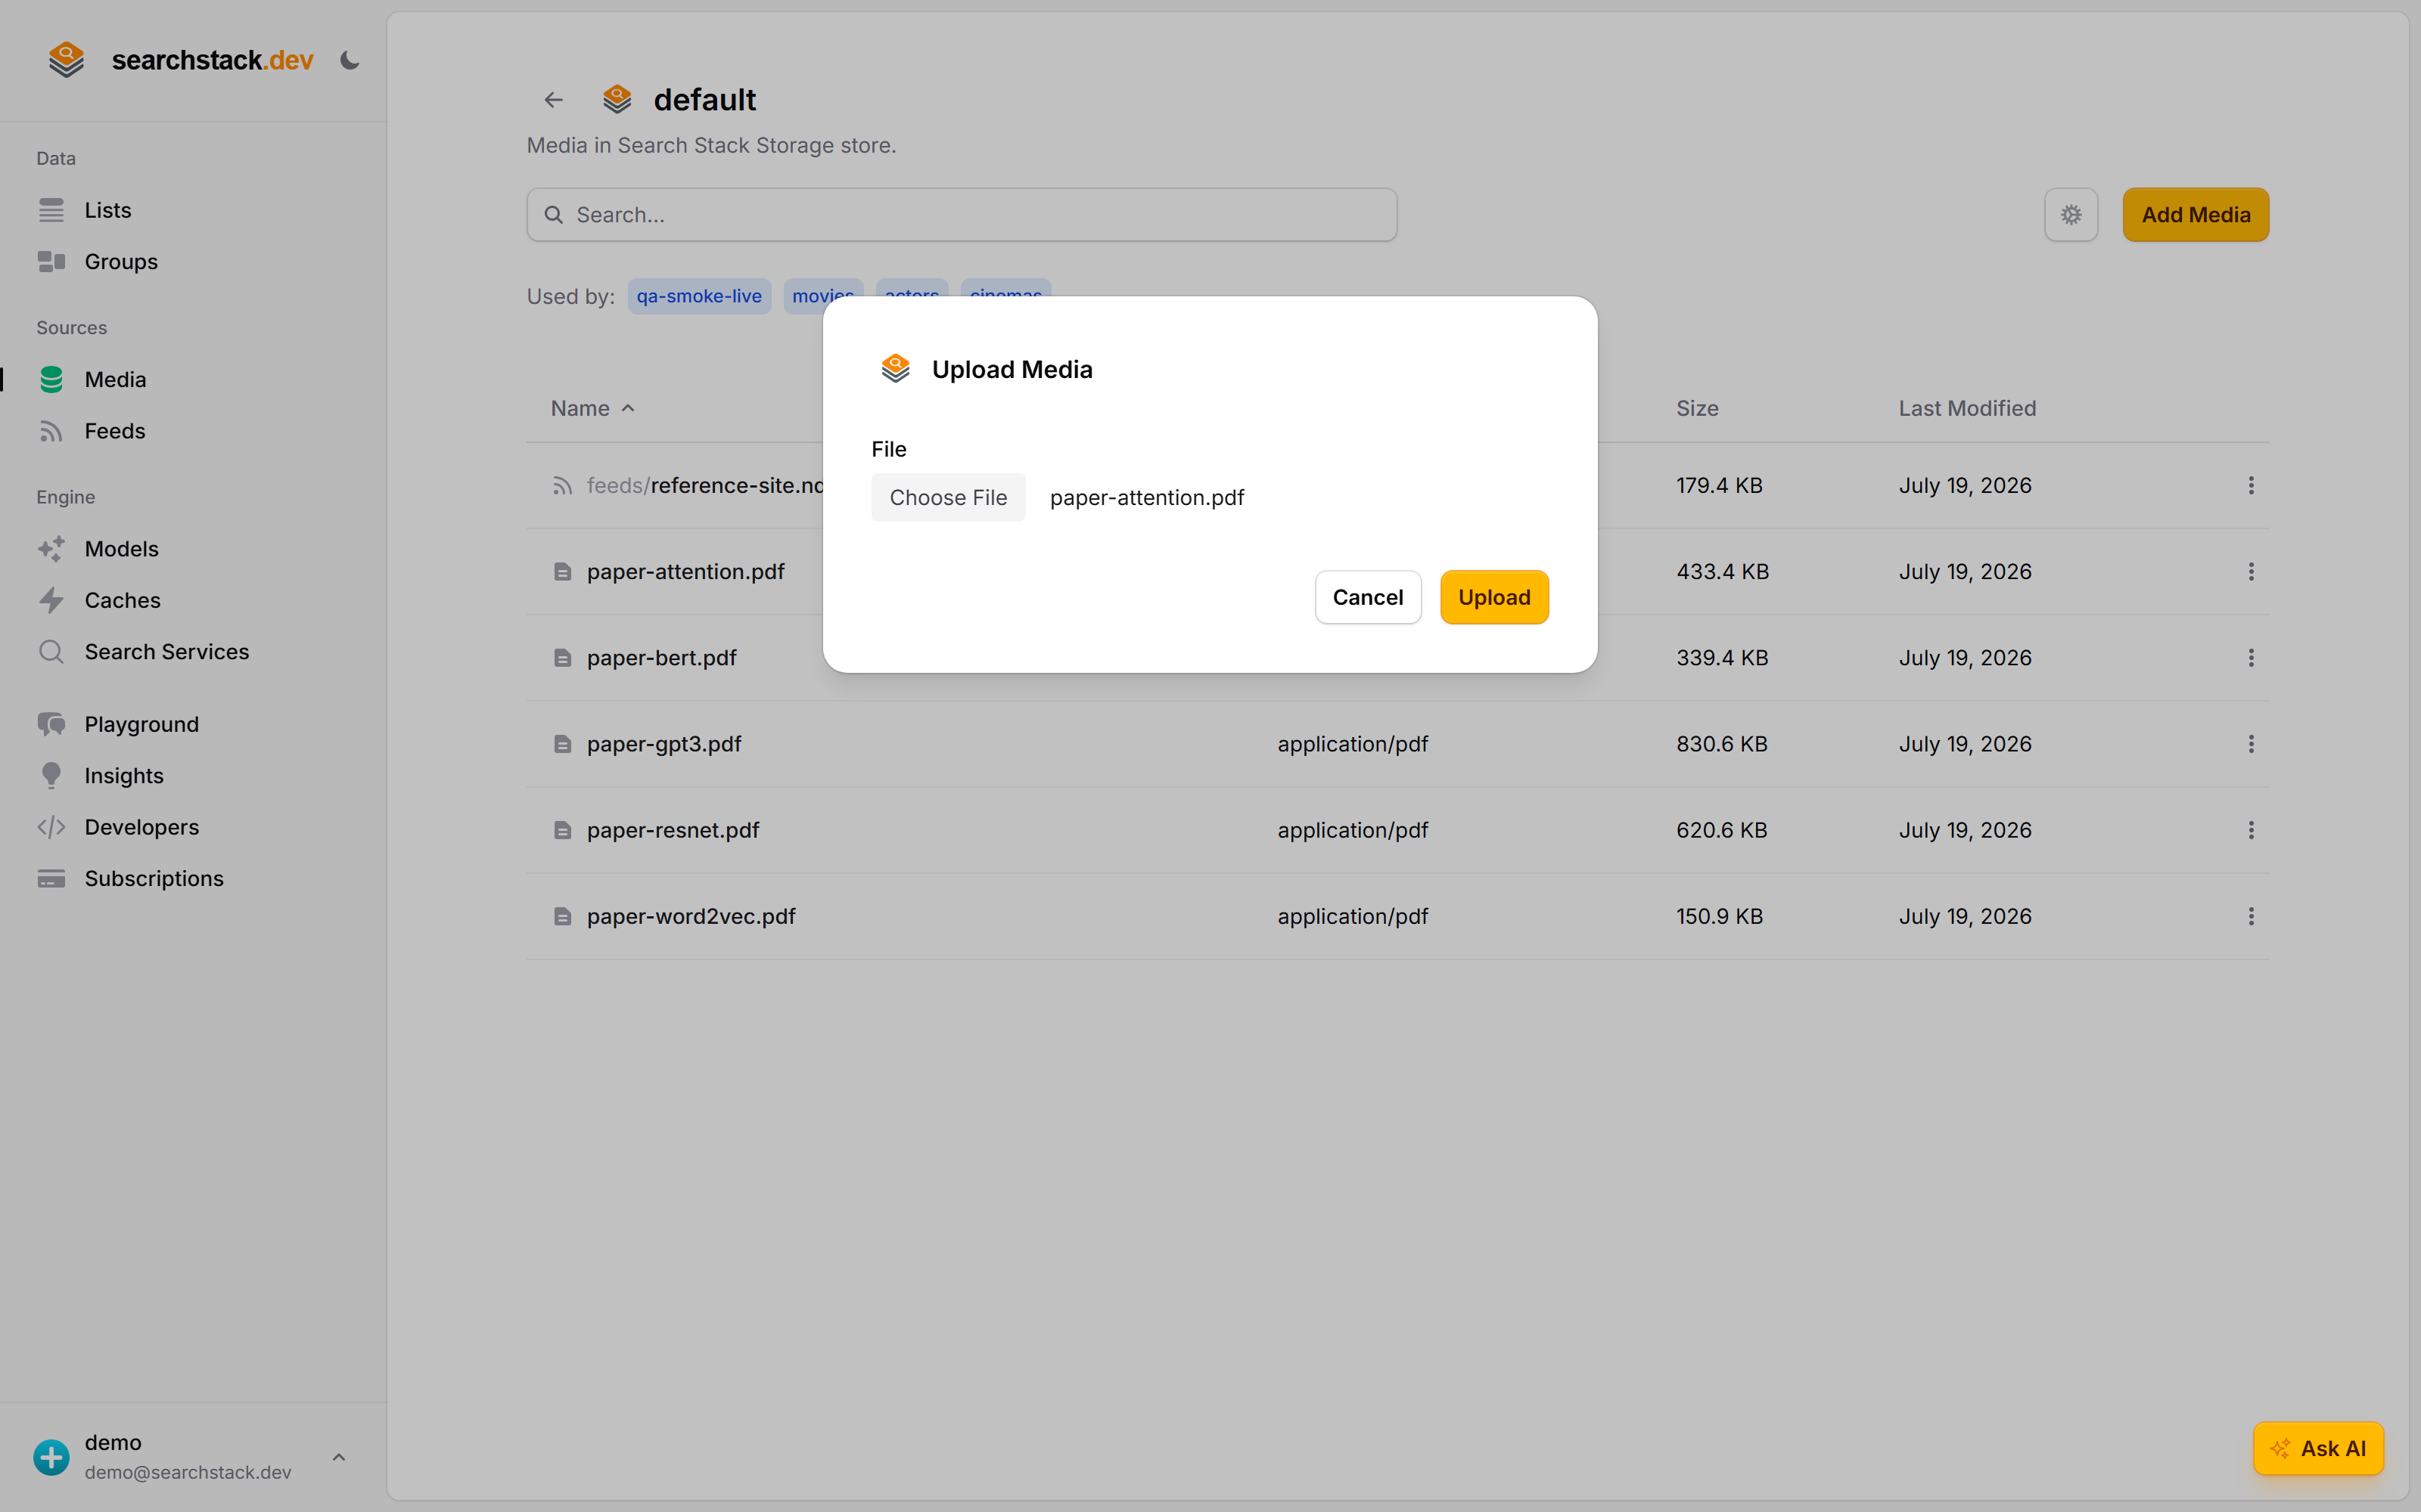
Task: Toggle dark mode moon icon
Action: 349,60
